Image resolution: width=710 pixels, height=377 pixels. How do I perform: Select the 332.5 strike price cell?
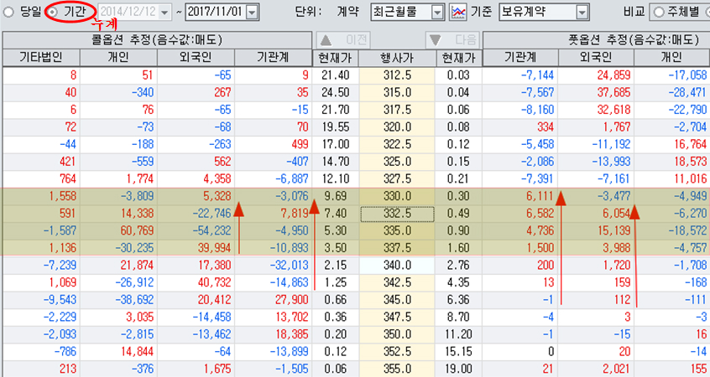click(397, 214)
